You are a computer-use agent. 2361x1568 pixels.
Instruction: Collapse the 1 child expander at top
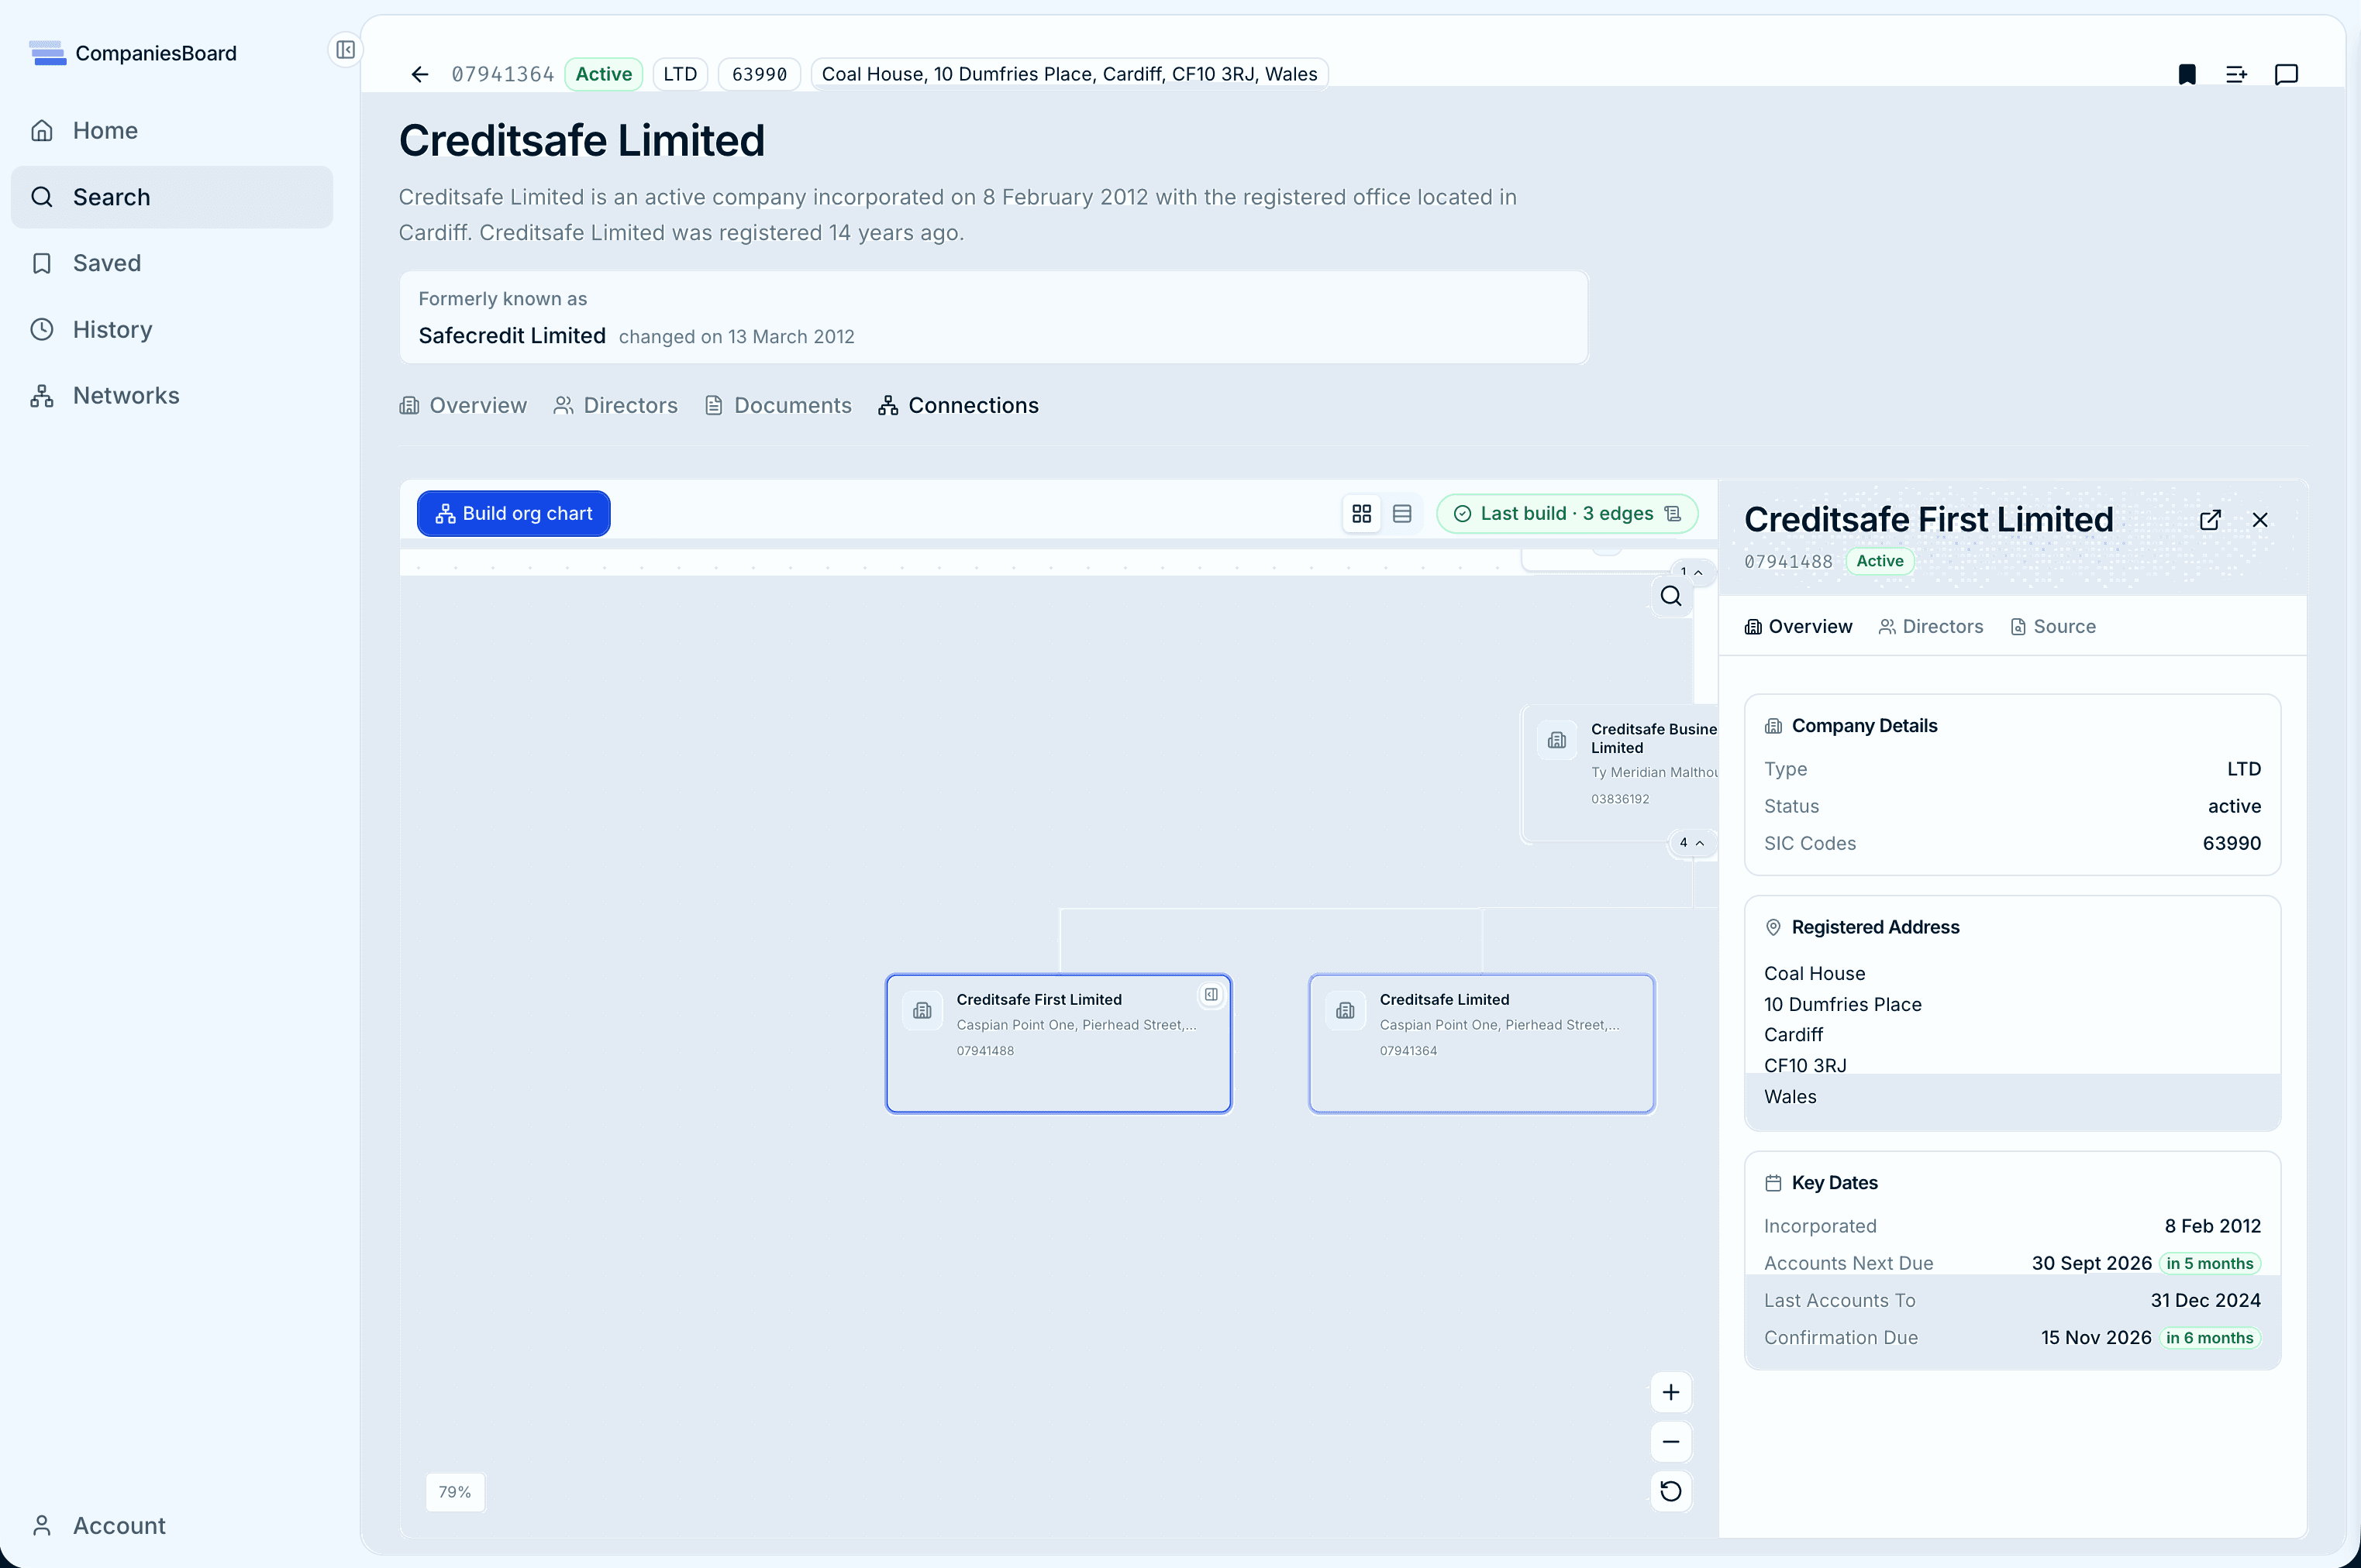point(1692,572)
